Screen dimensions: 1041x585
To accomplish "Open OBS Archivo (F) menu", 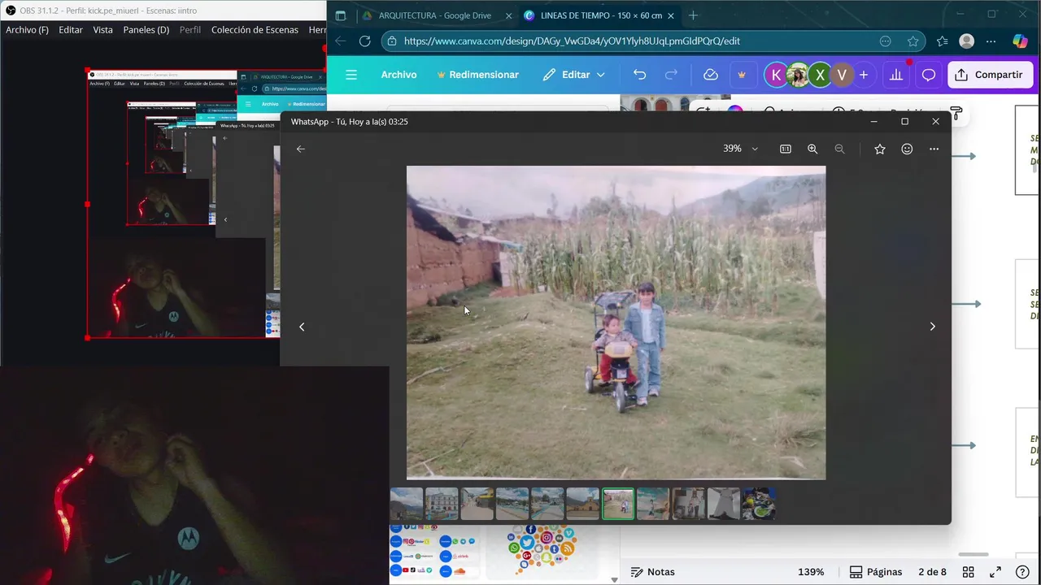I will 27,30.
